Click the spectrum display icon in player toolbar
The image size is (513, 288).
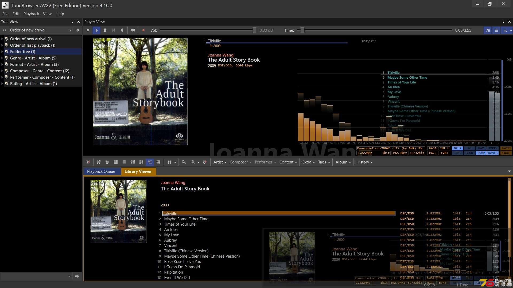505,30
